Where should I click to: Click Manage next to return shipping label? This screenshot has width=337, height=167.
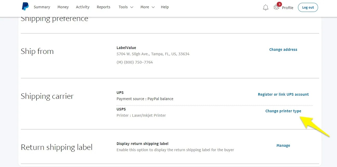(x=283, y=145)
